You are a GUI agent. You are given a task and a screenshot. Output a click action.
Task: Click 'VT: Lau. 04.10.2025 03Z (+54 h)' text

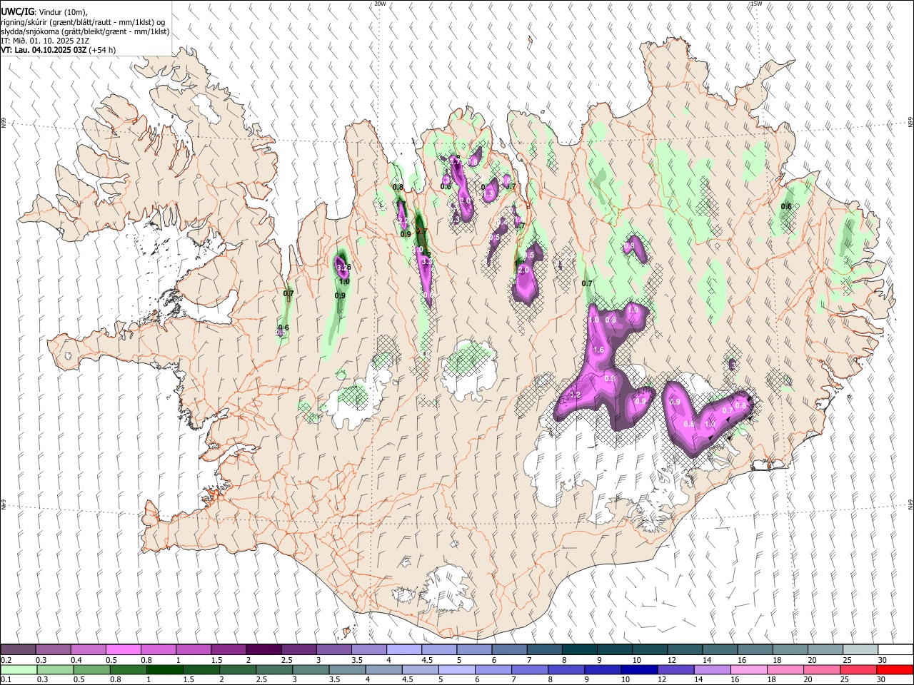point(59,50)
